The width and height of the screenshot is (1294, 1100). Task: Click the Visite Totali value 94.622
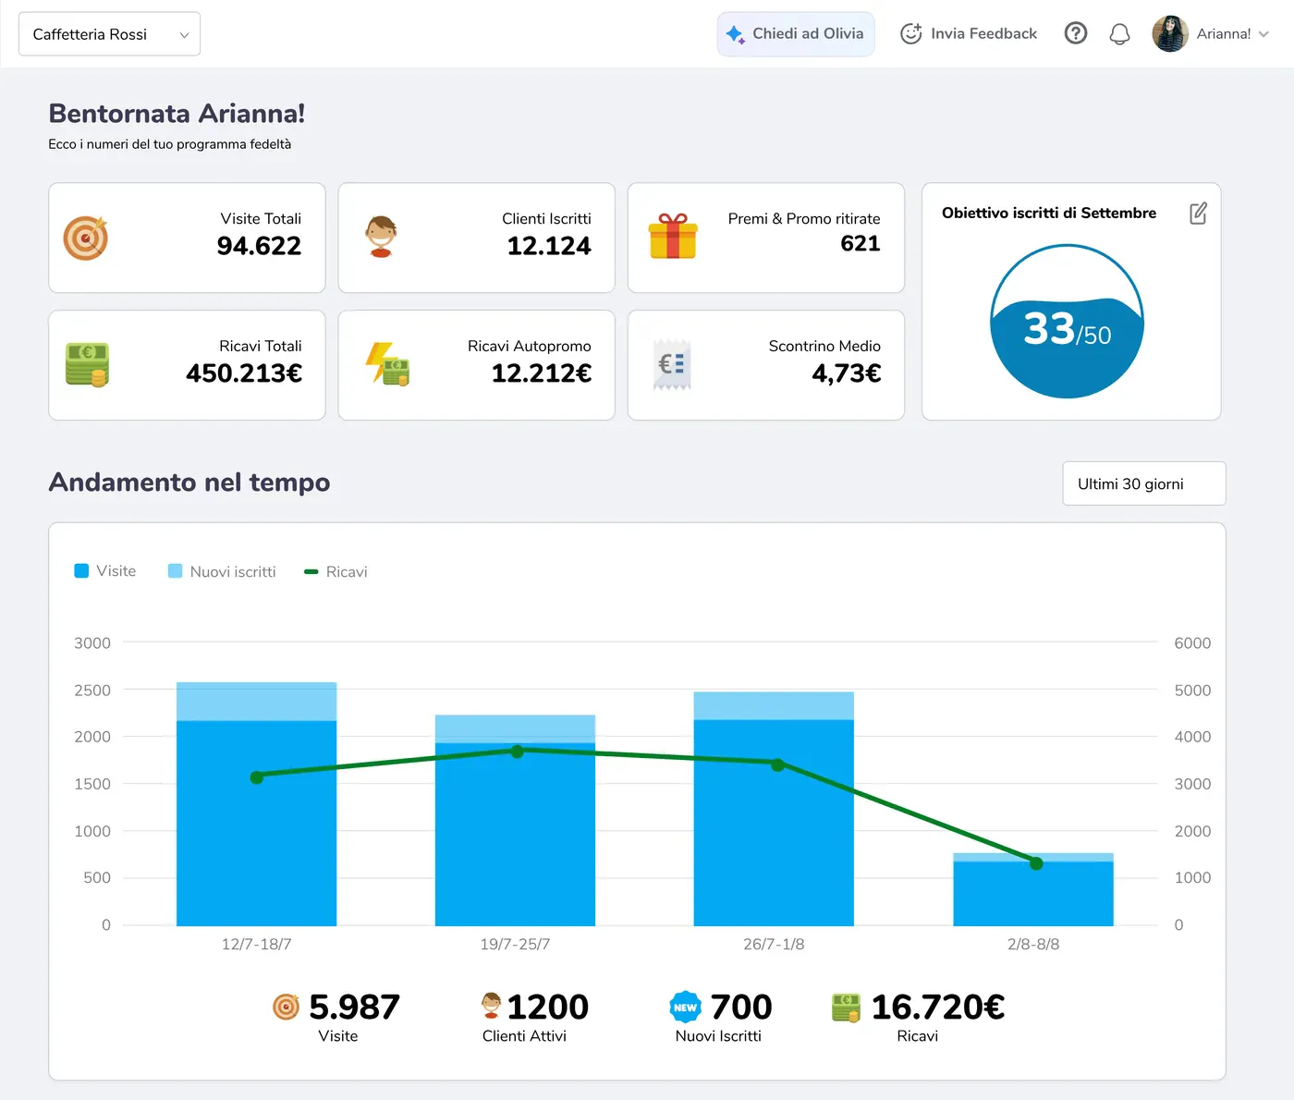[259, 246]
